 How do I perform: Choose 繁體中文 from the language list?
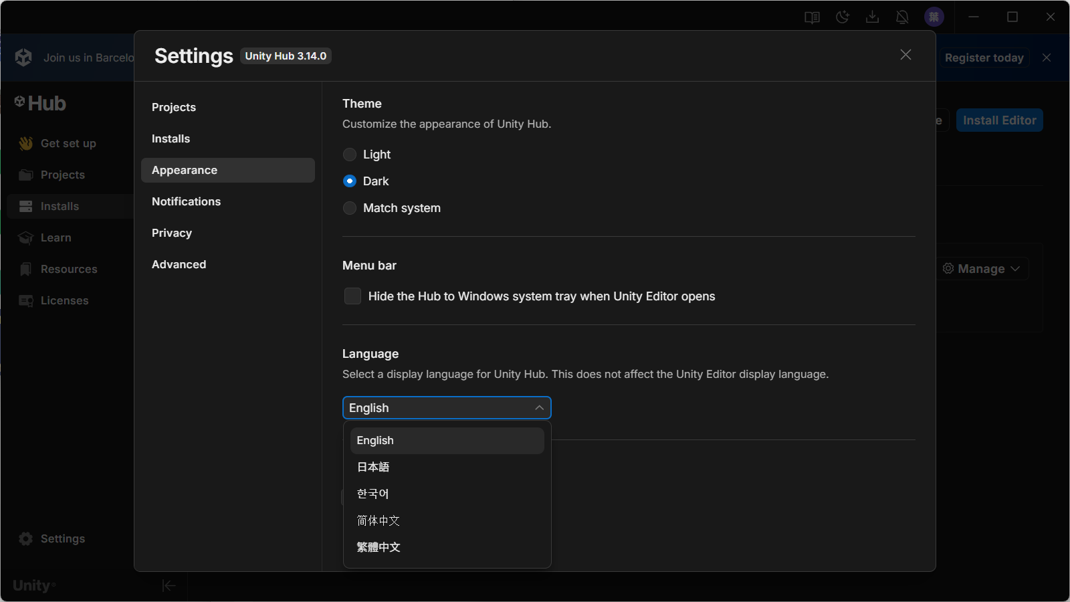pyautogui.click(x=447, y=548)
